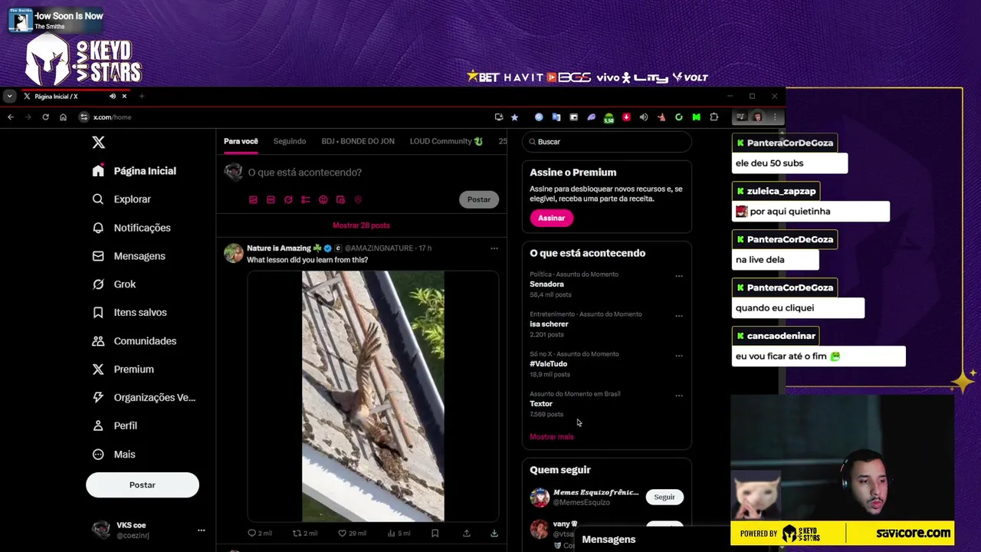
Task: Add a poll in the composer
Action: tap(306, 199)
